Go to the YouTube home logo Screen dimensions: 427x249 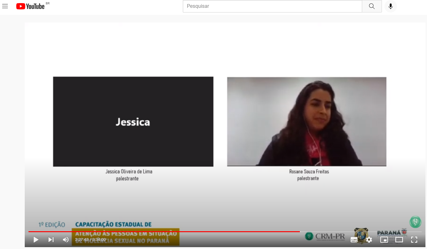pos(30,6)
